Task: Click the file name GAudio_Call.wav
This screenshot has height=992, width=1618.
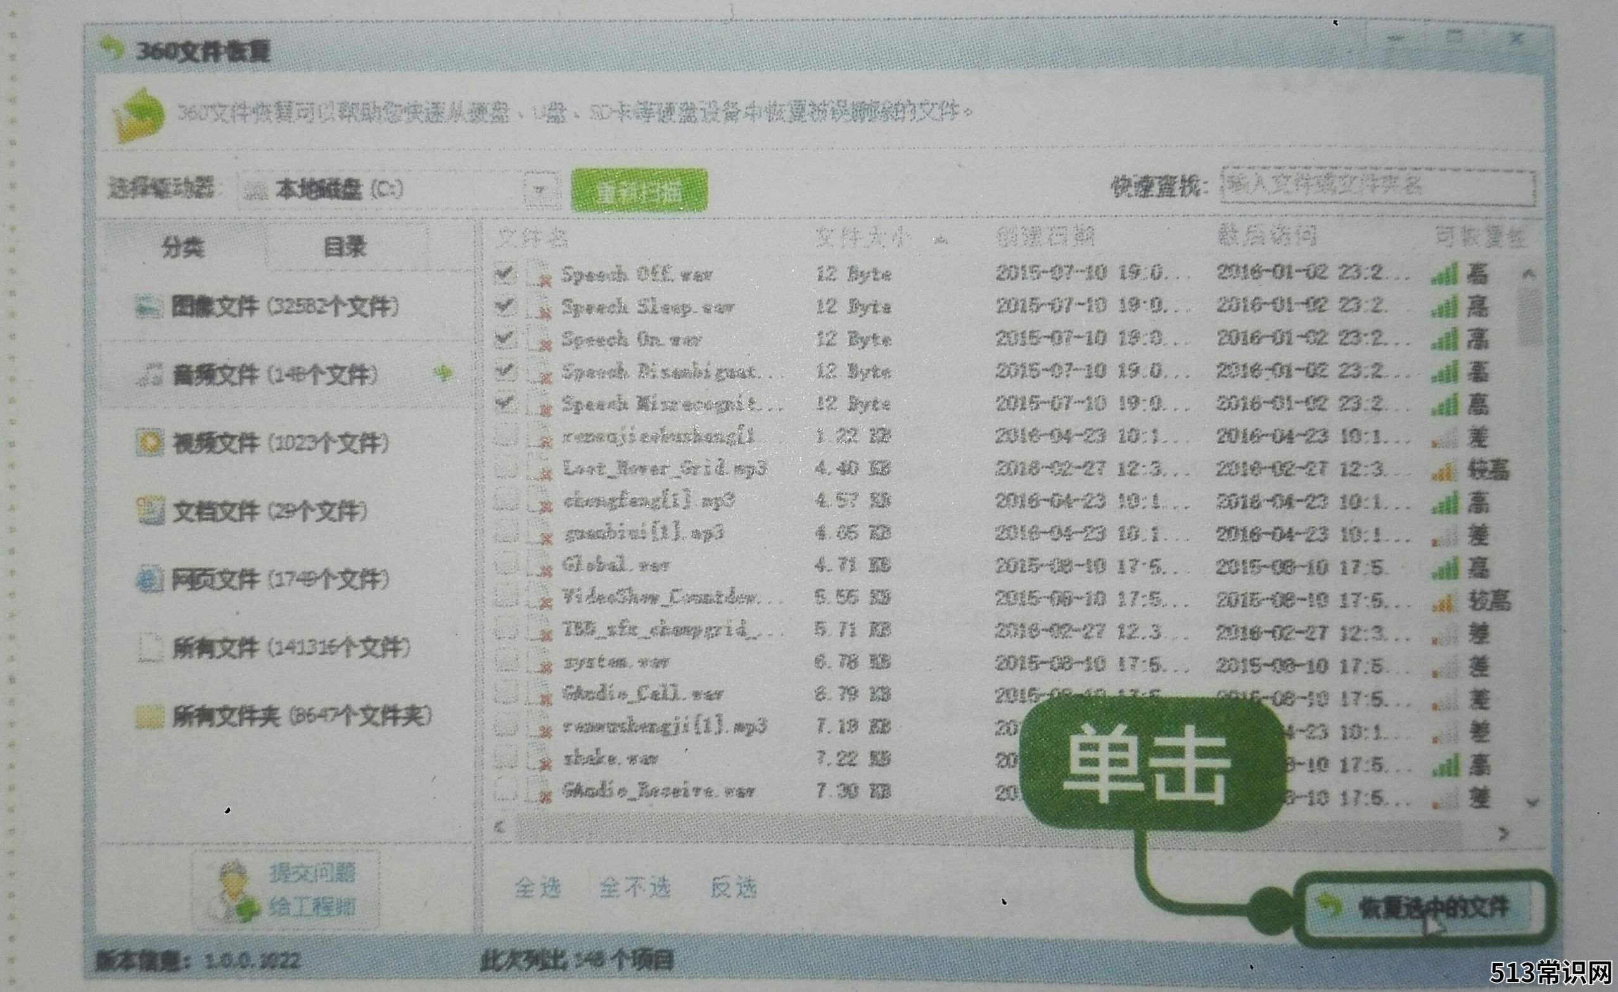Action: coord(643,694)
